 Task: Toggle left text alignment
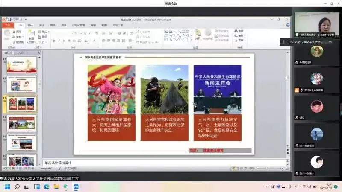(x=103, y=41)
